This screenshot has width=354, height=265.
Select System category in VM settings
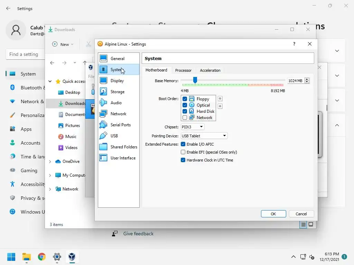point(119,70)
